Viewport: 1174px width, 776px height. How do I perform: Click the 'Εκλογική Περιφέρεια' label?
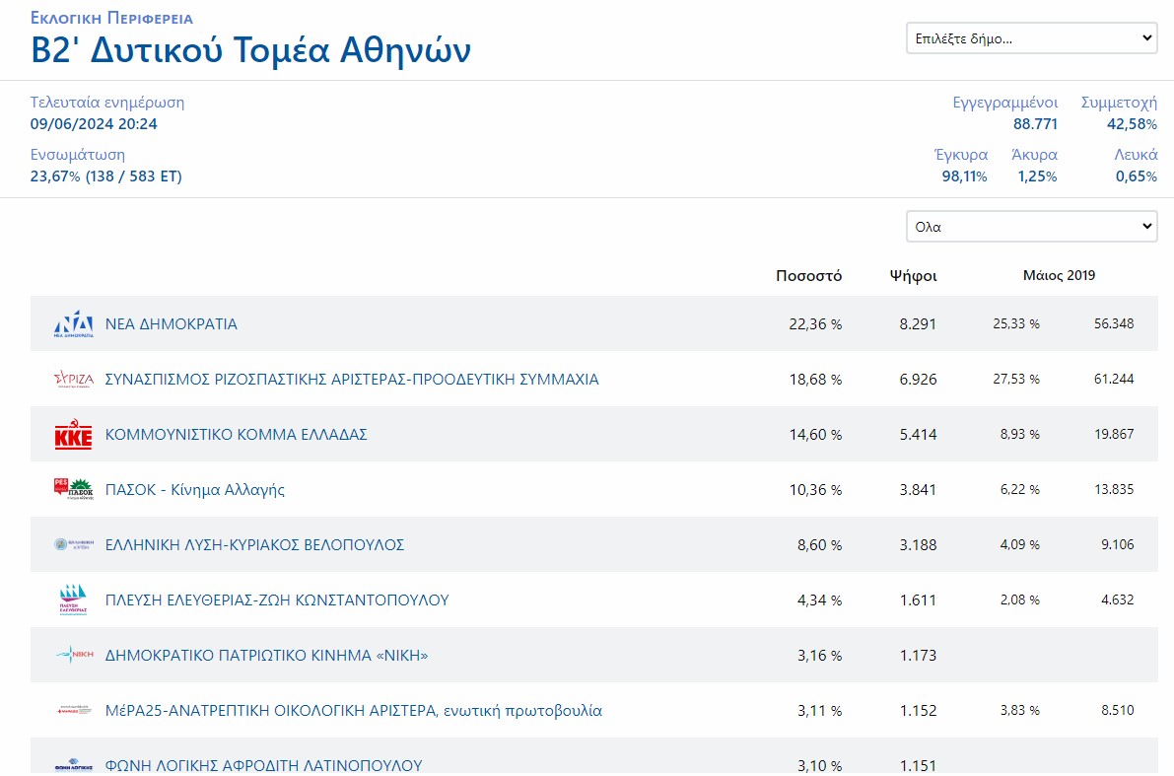[111, 18]
